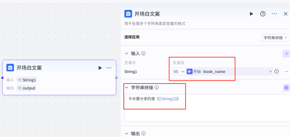Collapse the 字符串拼接 section
Screen dimensions: 290x137
click(x=127, y=87)
